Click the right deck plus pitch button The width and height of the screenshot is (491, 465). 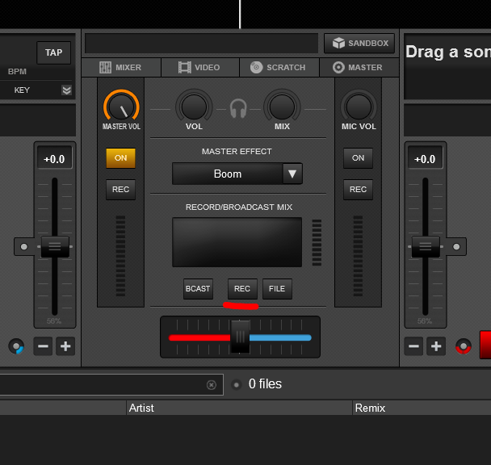[x=436, y=346]
